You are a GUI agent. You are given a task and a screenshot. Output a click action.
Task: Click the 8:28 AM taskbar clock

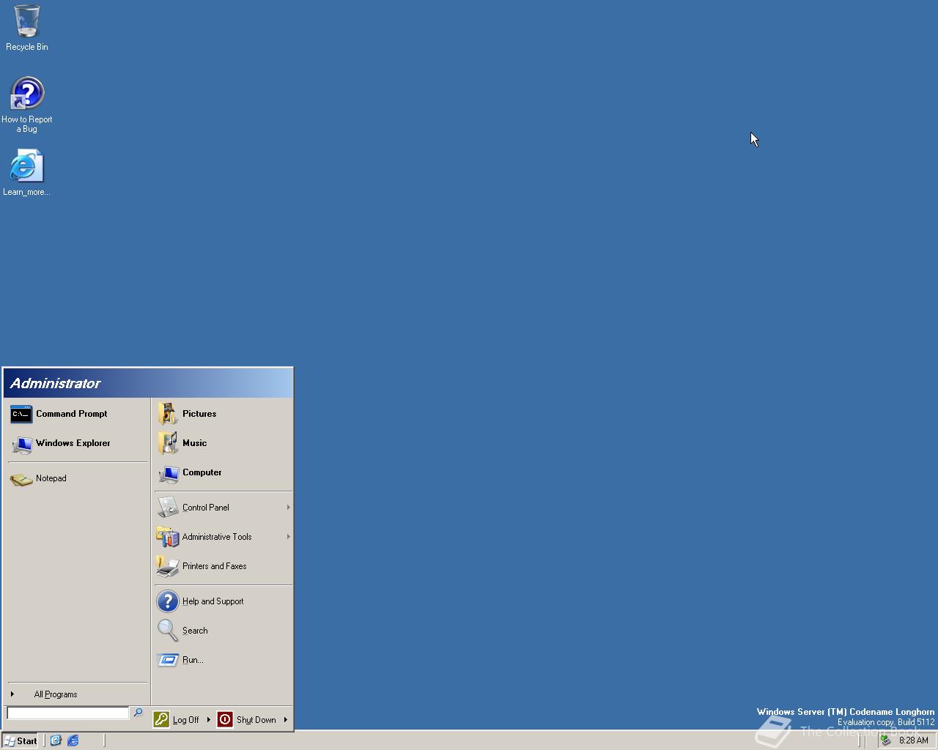pyautogui.click(x=914, y=740)
